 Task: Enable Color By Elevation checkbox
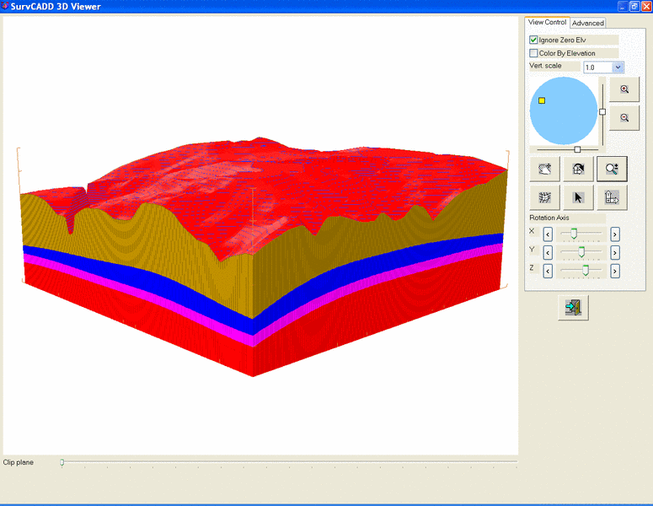pyautogui.click(x=533, y=53)
